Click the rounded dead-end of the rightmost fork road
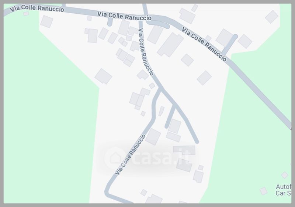Screen dimensions: 295x207 point(197,142)
